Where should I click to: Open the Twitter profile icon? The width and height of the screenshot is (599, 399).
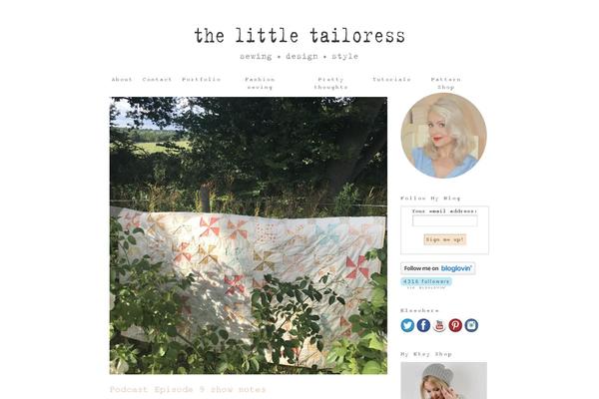pos(407,325)
